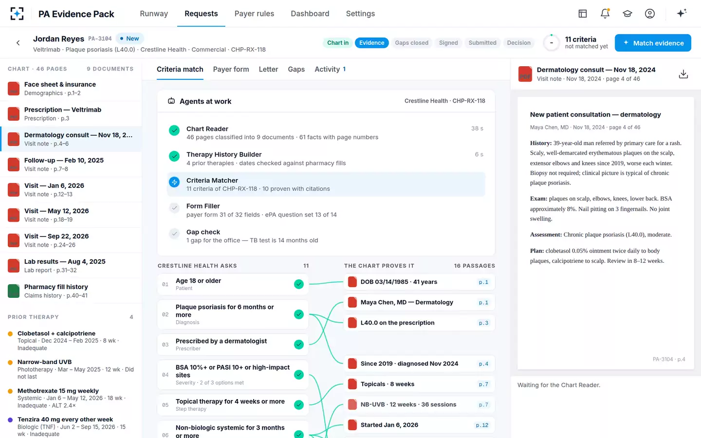Switch to the Payer form tab

(x=231, y=69)
